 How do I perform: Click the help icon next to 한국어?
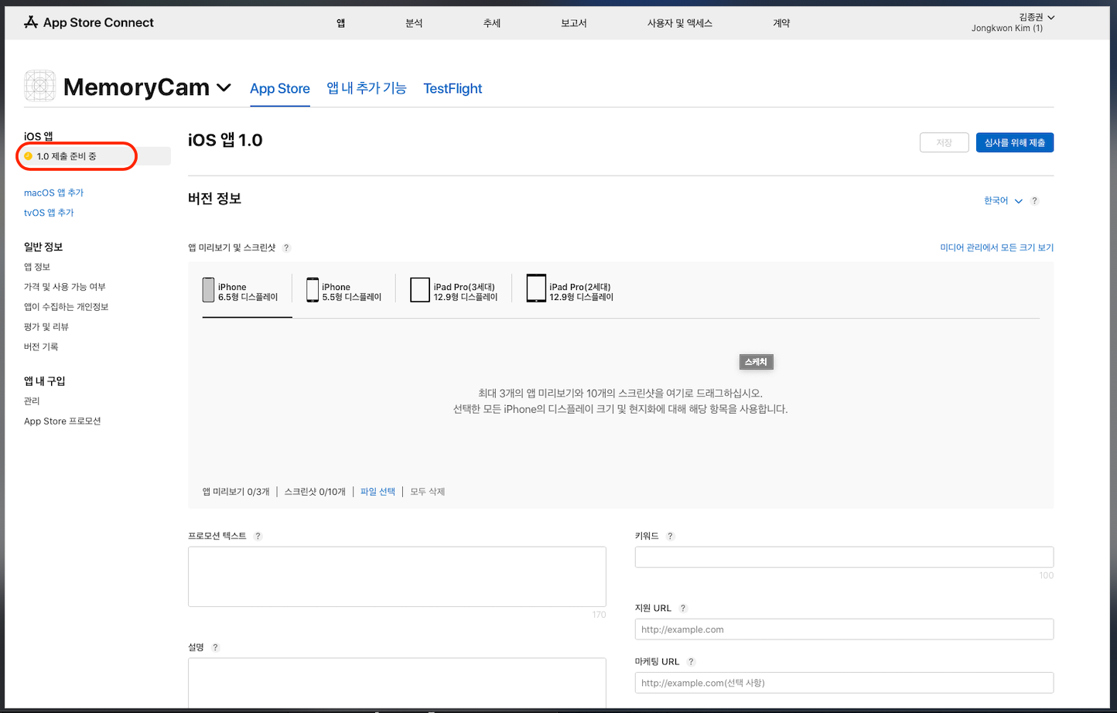(x=1034, y=201)
